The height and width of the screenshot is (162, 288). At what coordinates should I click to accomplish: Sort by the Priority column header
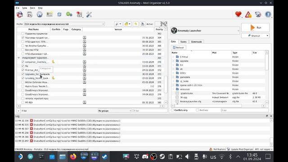159,29
